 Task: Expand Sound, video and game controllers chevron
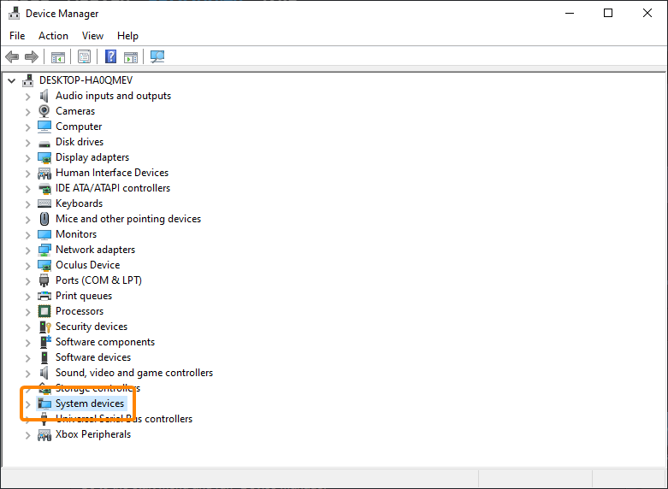[x=27, y=373]
